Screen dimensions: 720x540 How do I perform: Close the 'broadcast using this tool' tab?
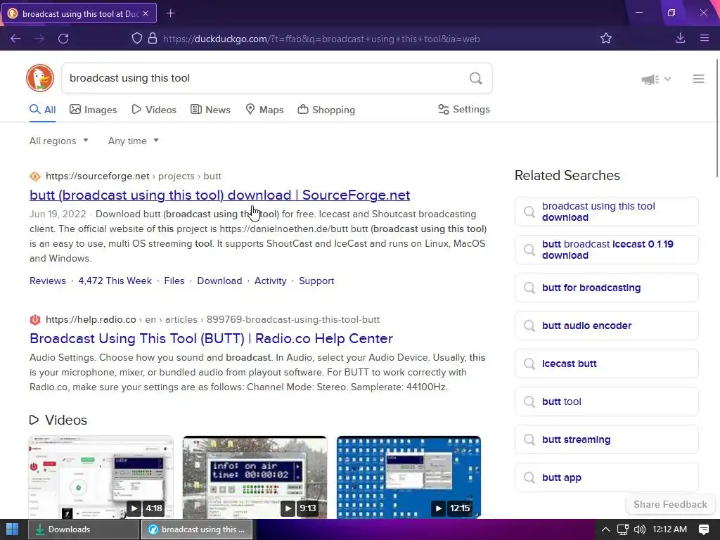tap(146, 14)
